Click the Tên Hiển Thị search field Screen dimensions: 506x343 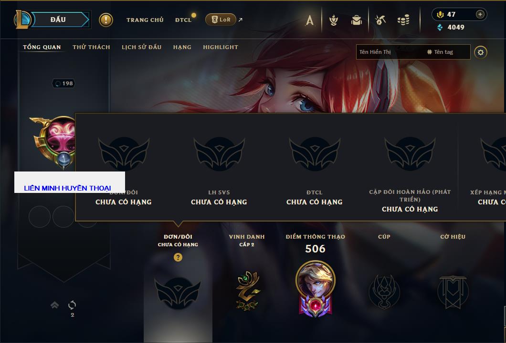[x=390, y=52]
